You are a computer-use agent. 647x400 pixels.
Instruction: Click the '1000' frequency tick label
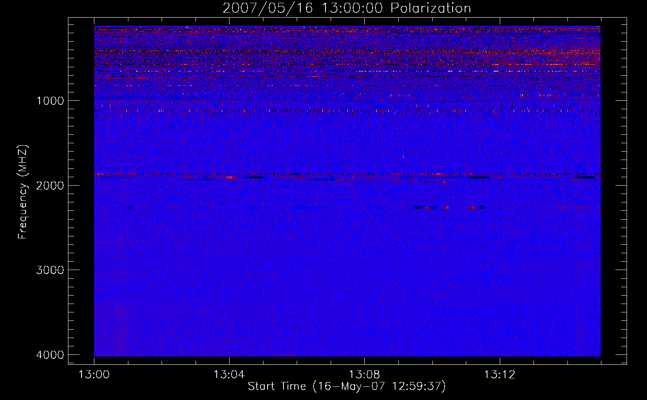click(50, 101)
